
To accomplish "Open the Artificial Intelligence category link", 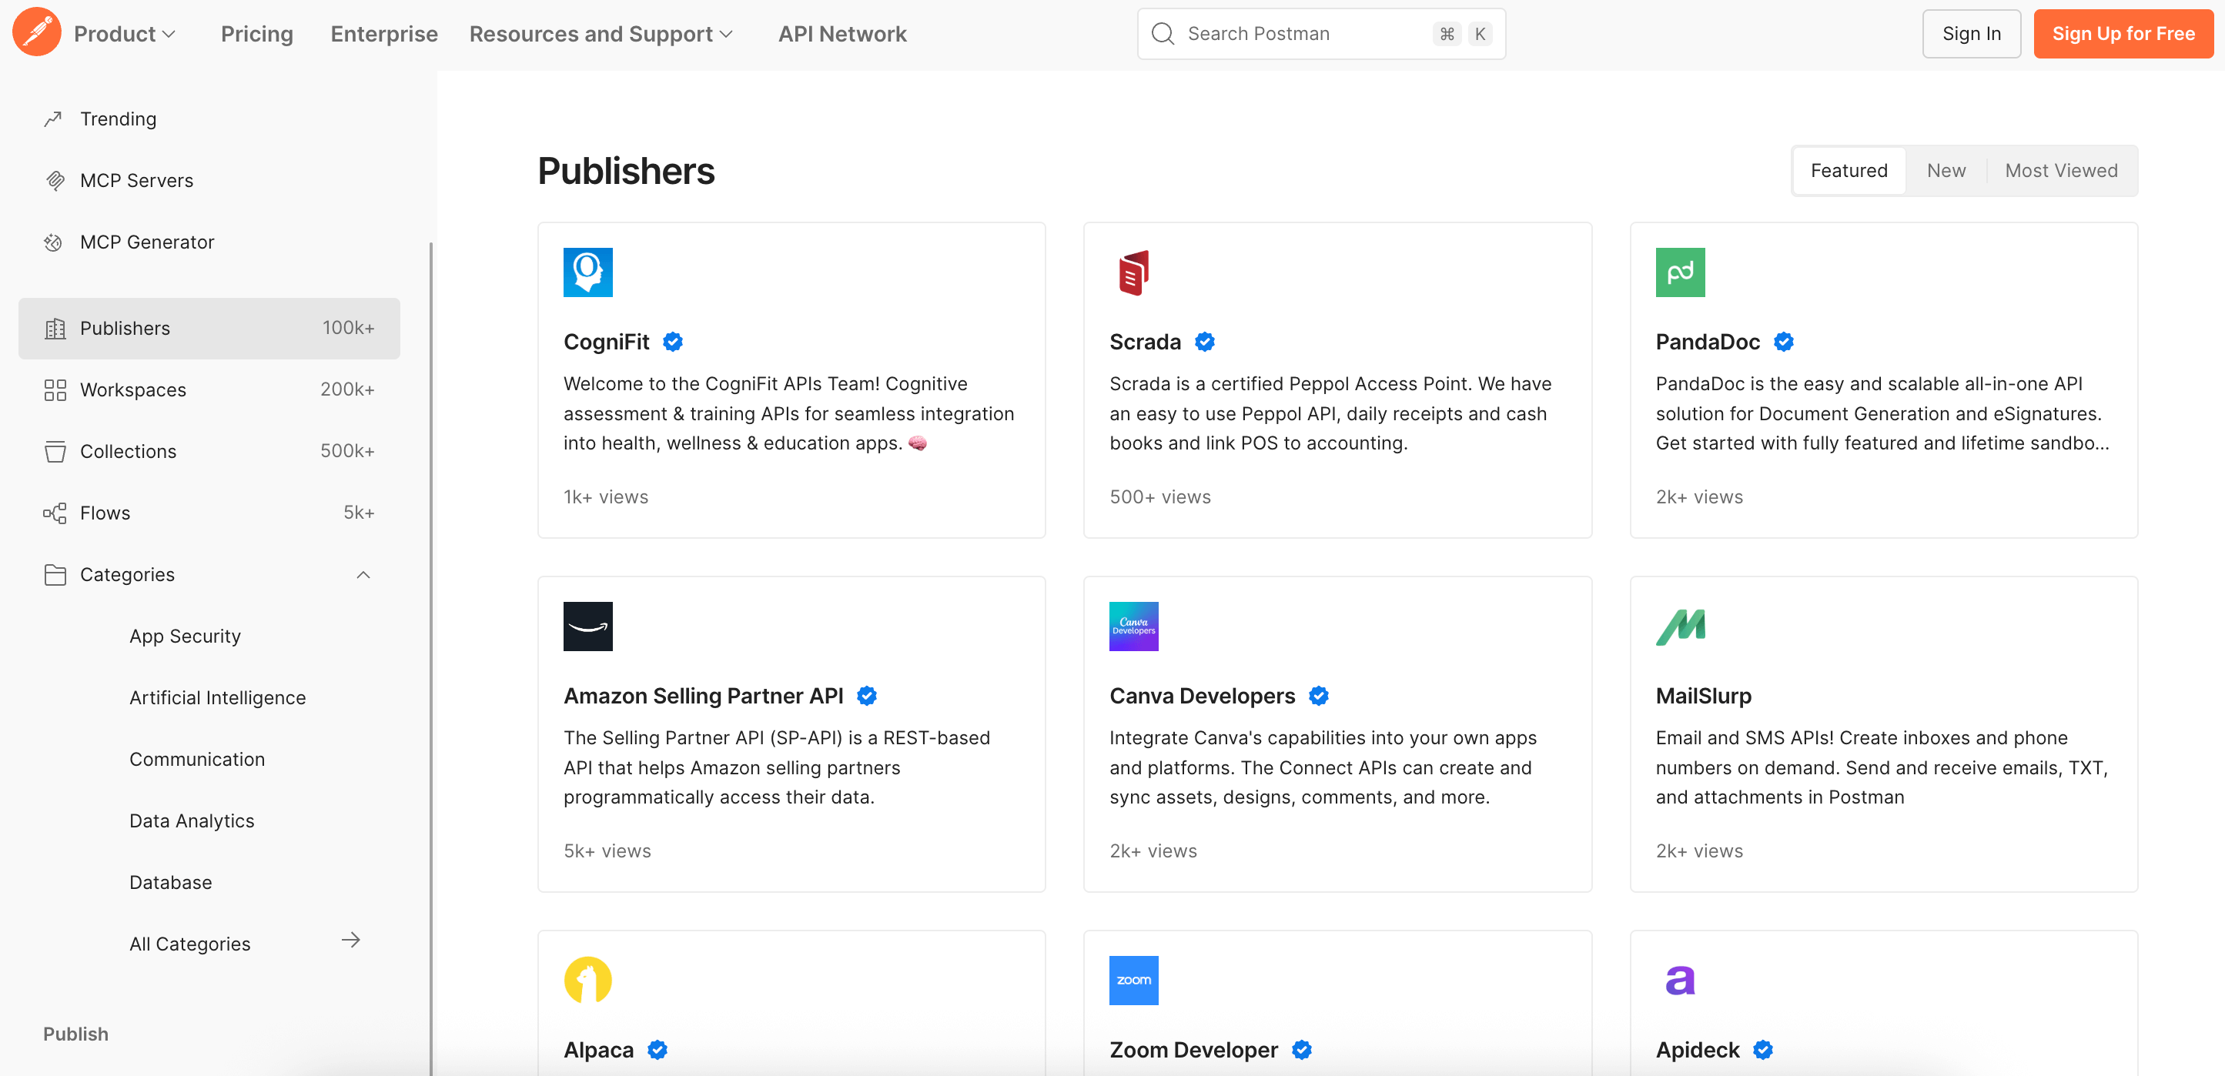I will pos(217,697).
